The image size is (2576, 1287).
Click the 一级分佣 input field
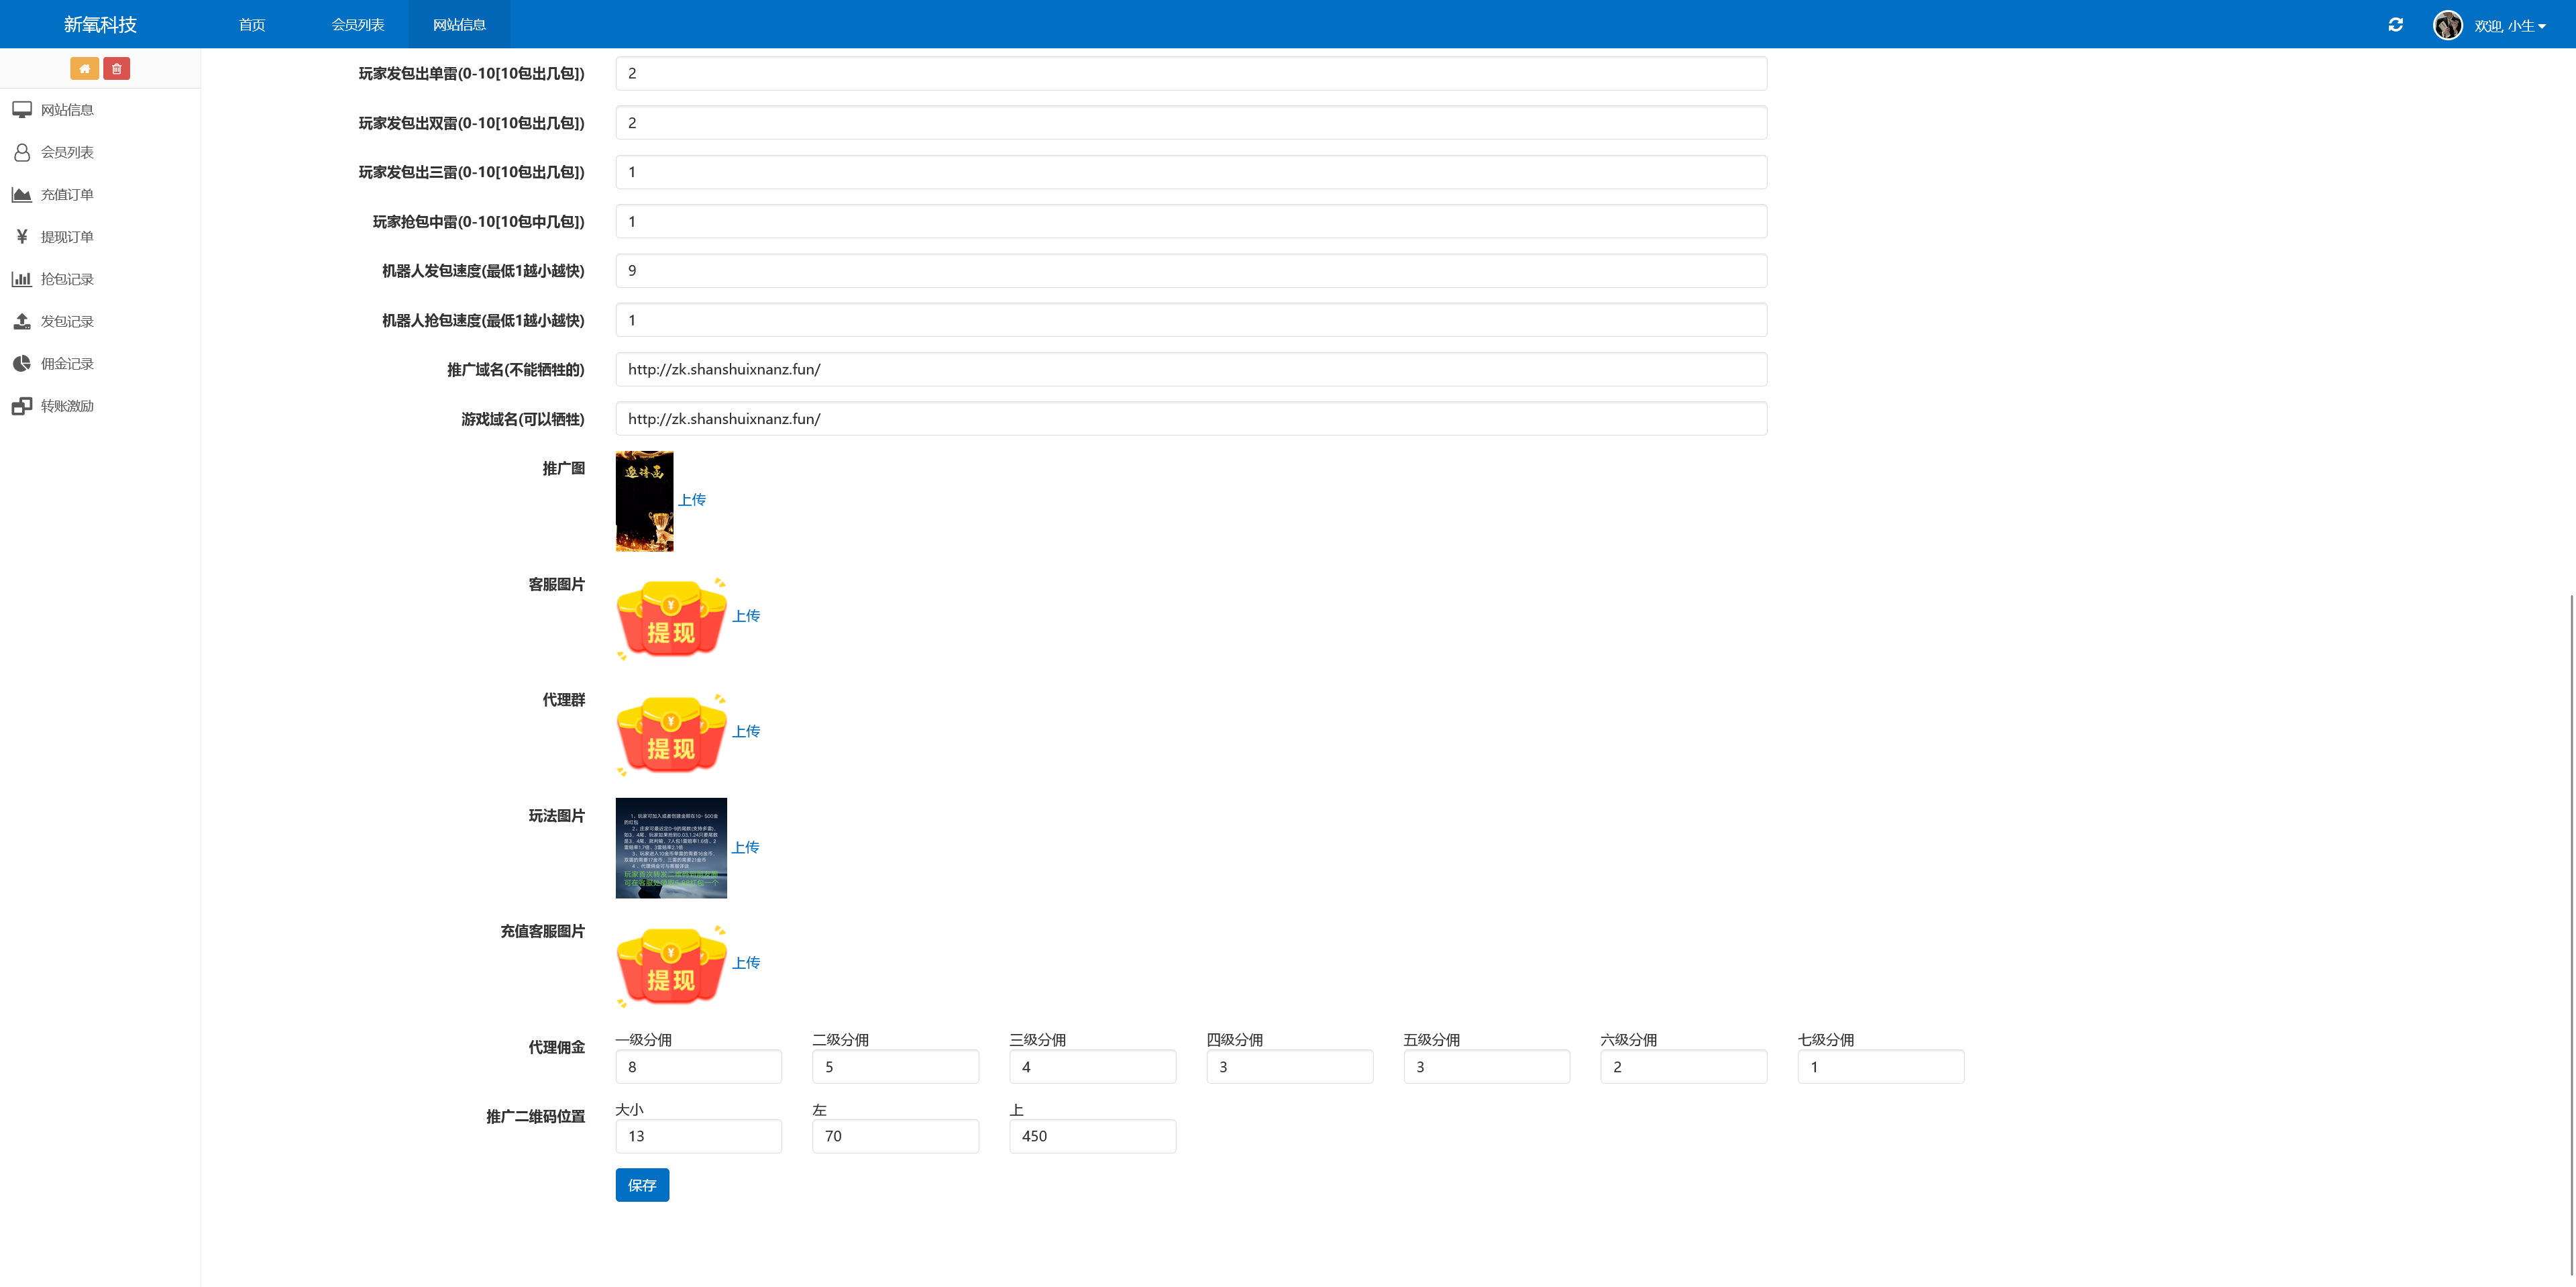[698, 1067]
